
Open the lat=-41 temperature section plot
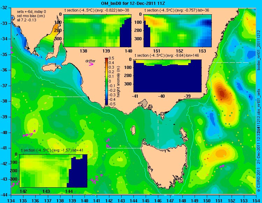click(53, 171)
